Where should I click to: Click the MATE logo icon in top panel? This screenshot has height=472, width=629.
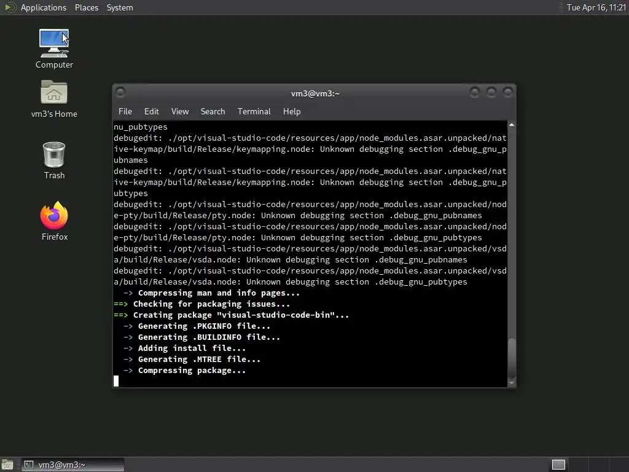coord(10,7)
